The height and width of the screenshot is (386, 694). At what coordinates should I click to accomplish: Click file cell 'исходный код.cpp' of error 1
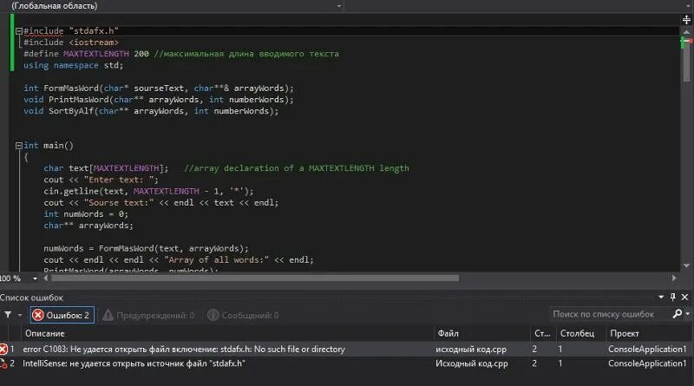pos(471,350)
